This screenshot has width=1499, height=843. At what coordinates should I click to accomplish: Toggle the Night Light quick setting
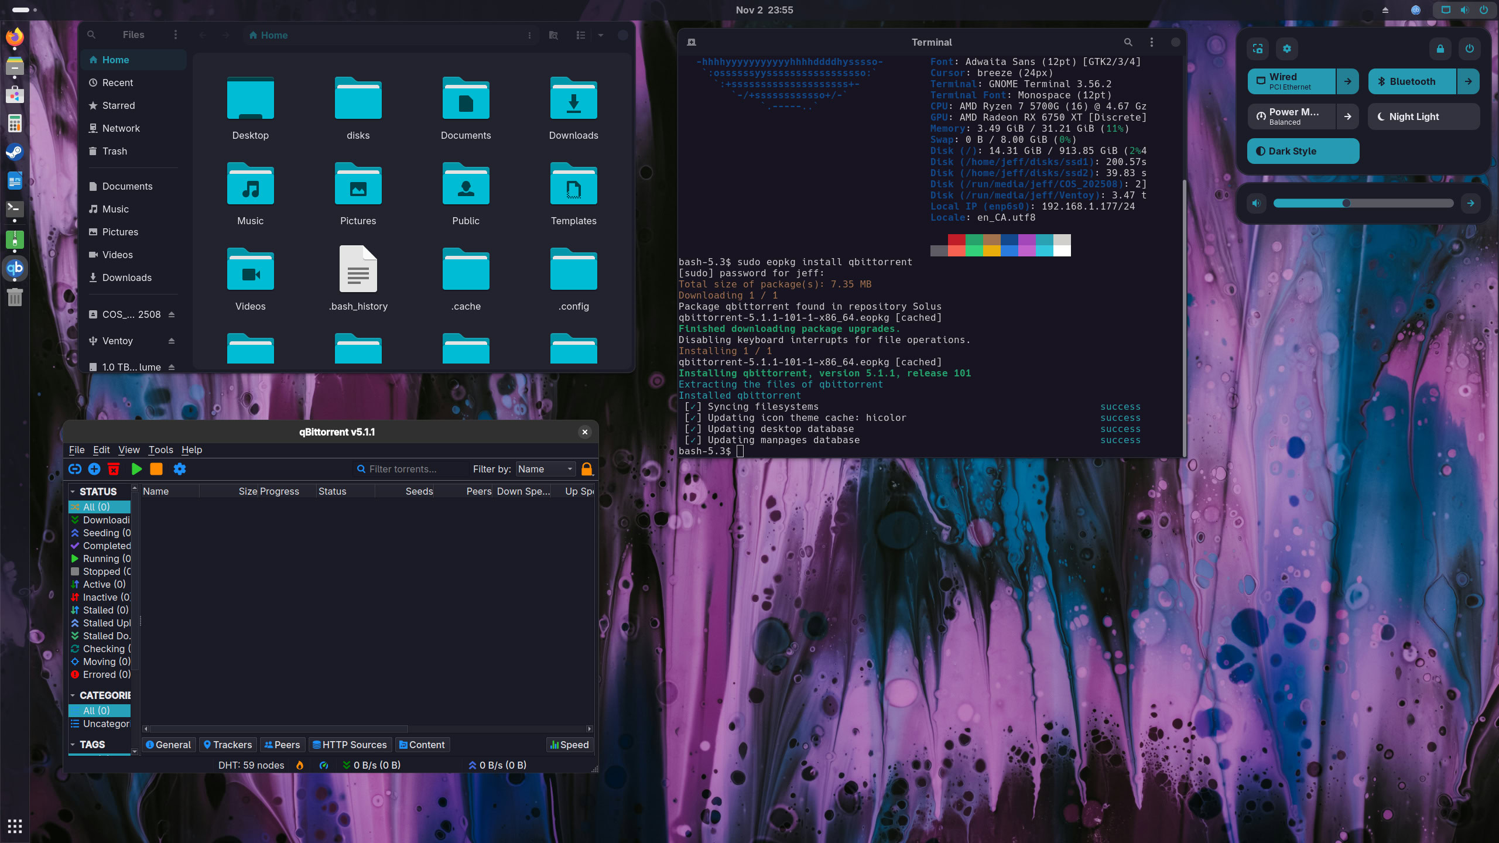click(1423, 116)
